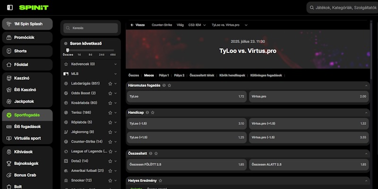This screenshot has height=189, width=378.
Task: Star Jégkorong as favorite
Action: pos(110,132)
